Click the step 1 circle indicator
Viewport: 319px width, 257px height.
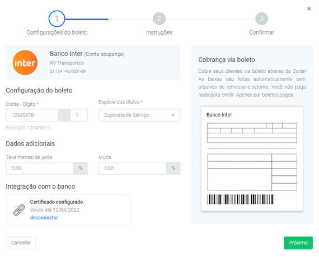pos(57,18)
